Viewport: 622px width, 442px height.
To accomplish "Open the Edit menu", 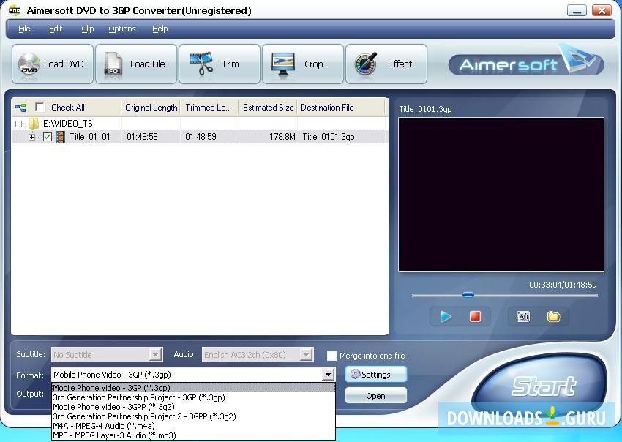I will point(56,29).
